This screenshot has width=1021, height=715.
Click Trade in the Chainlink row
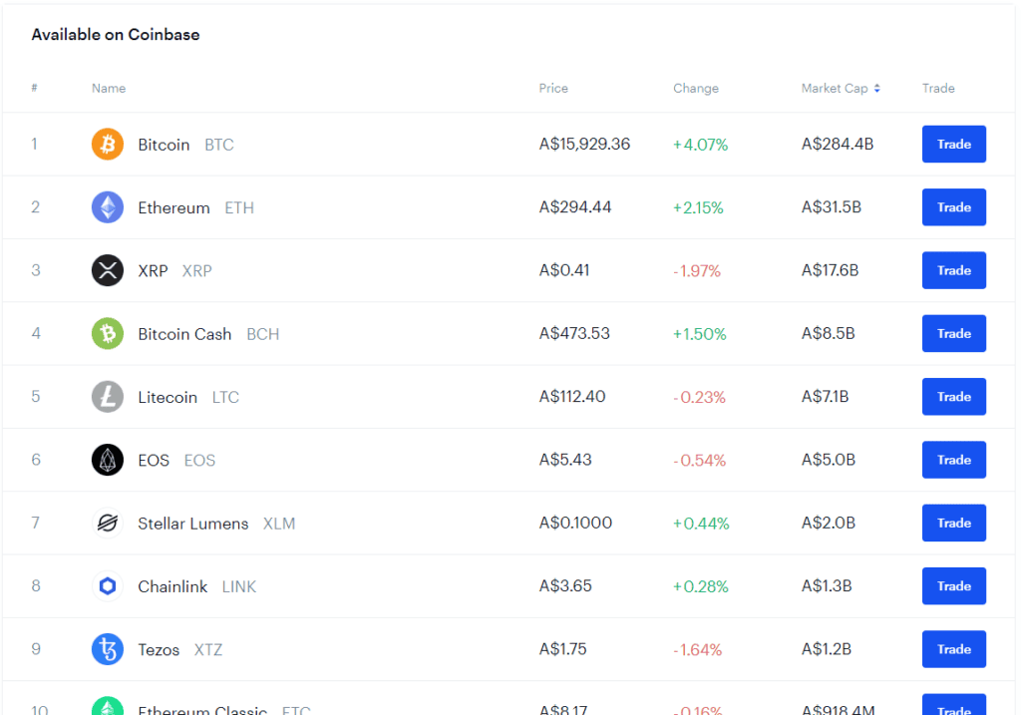[954, 586]
